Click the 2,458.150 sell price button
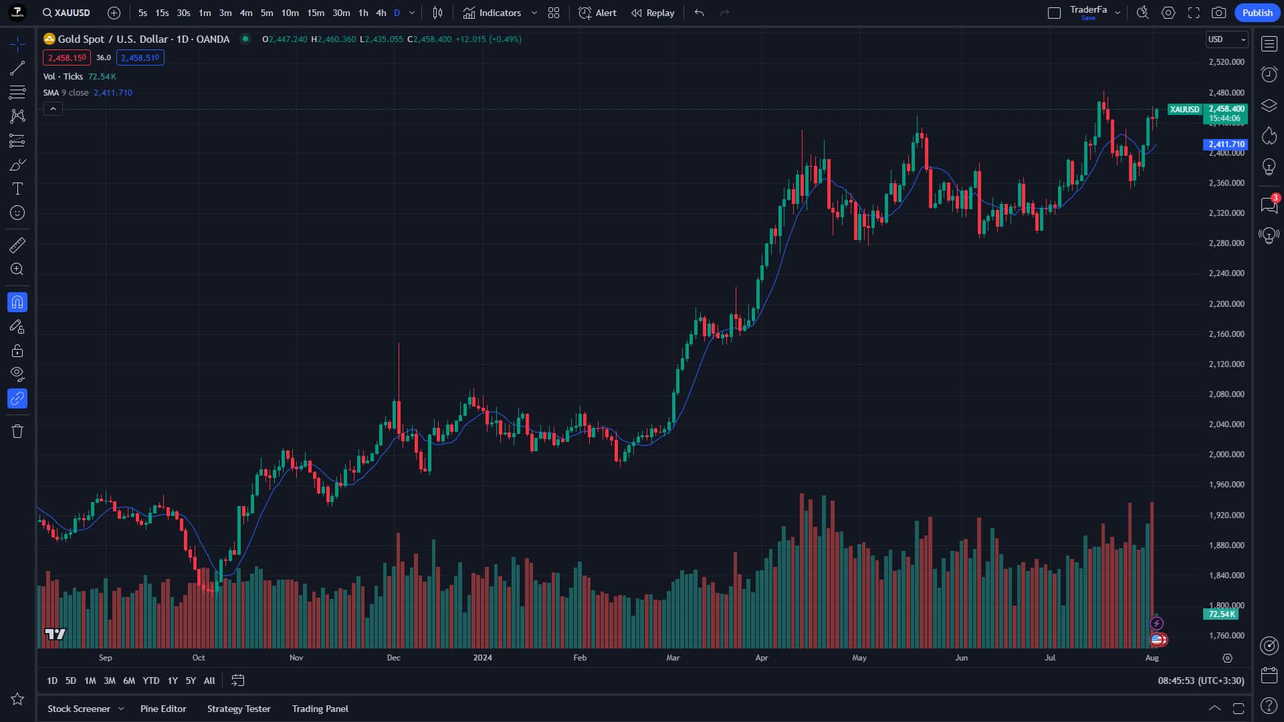 (67, 57)
